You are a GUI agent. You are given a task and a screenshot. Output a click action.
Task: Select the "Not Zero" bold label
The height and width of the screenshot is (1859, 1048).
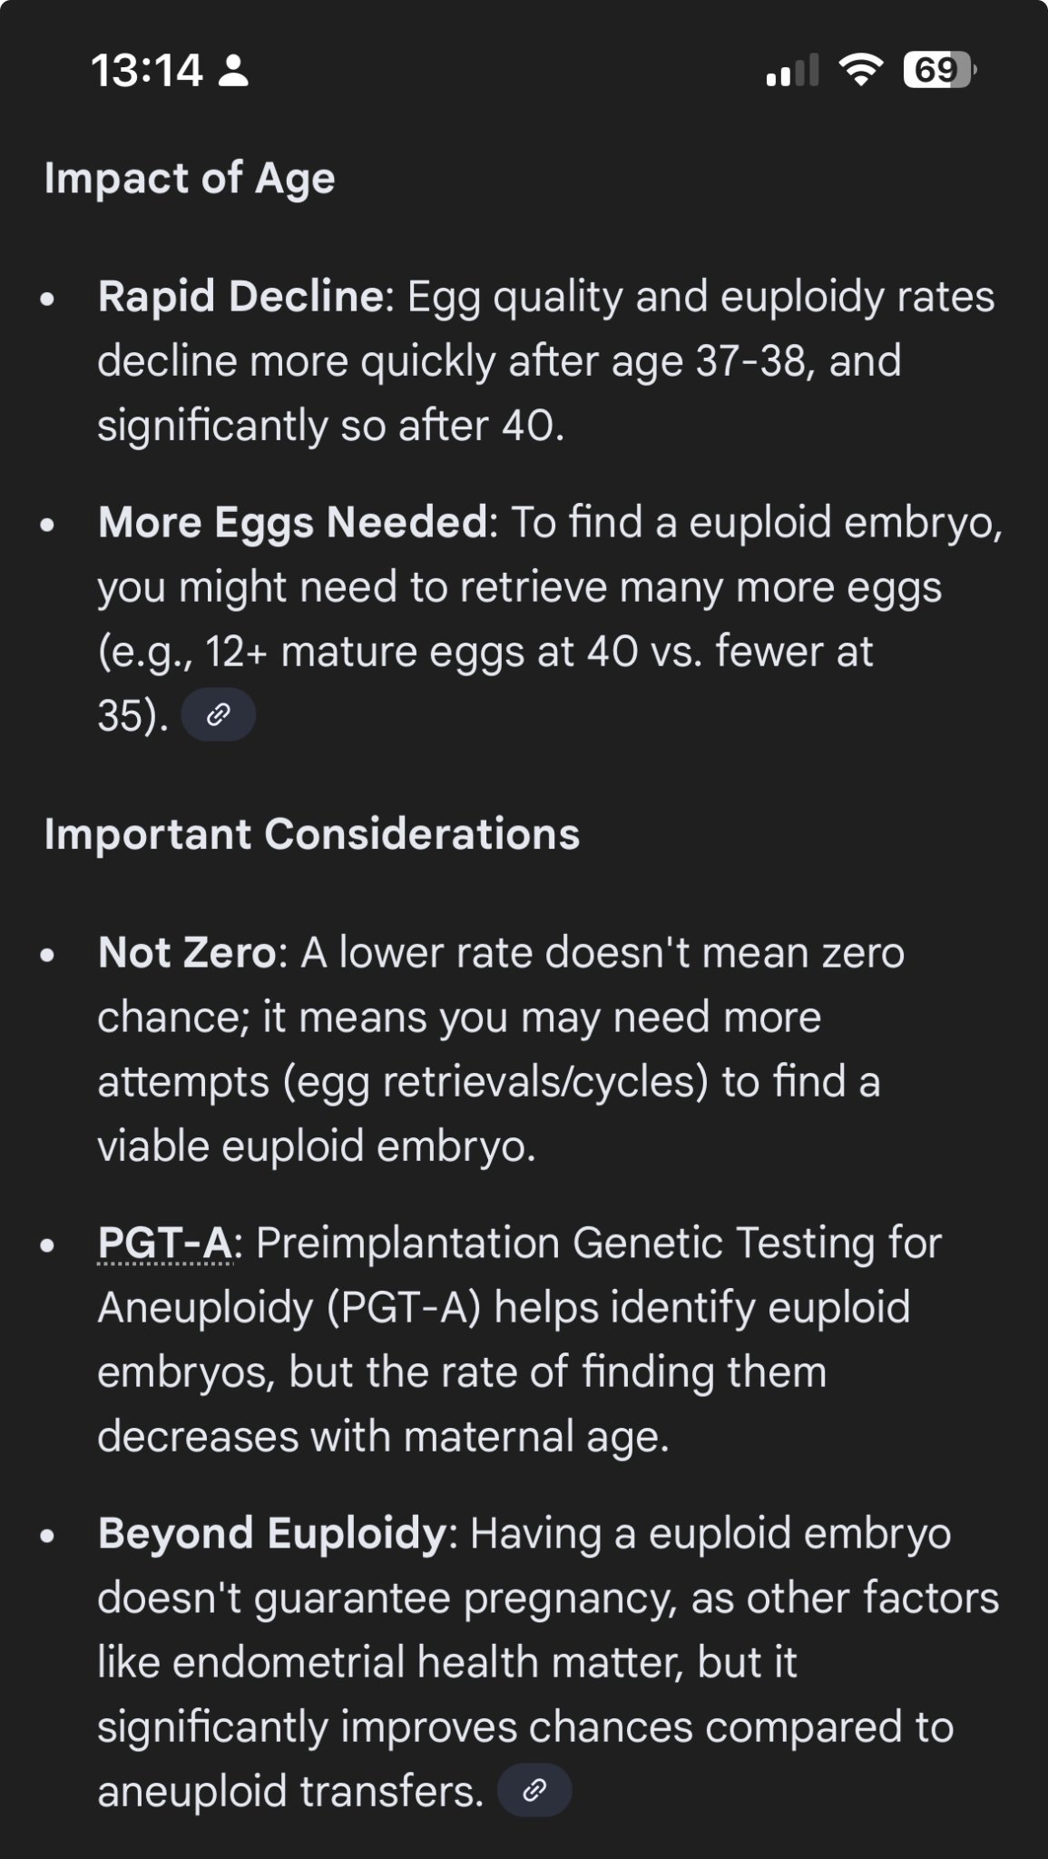pyautogui.click(x=186, y=952)
